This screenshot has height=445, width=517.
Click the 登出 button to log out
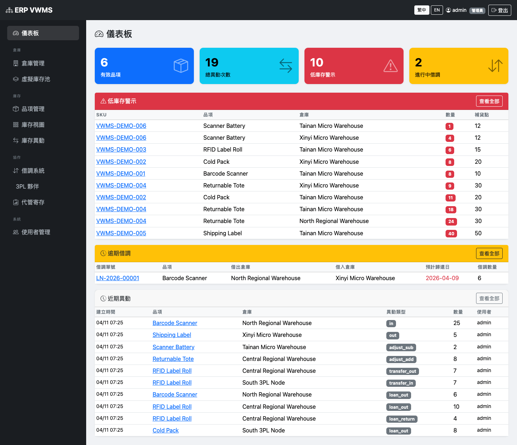click(x=499, y=10)
